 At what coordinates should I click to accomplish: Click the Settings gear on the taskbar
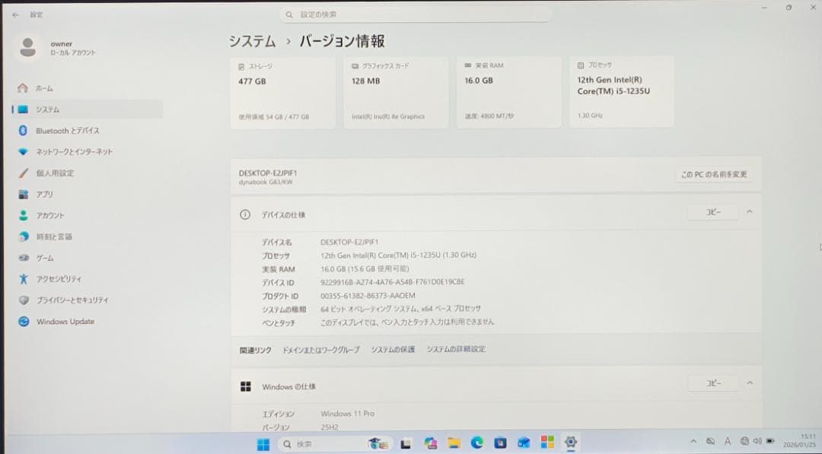[x=570, y=441]
